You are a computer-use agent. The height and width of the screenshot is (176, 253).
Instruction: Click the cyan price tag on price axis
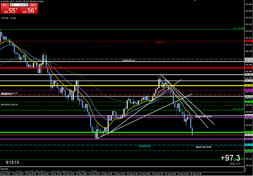point(249,145)
